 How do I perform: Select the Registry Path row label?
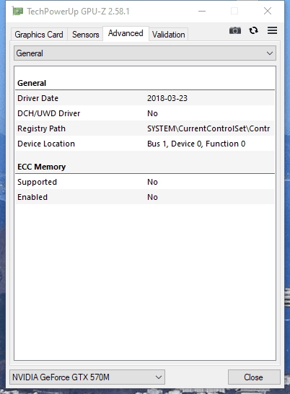tap(41, 128)
